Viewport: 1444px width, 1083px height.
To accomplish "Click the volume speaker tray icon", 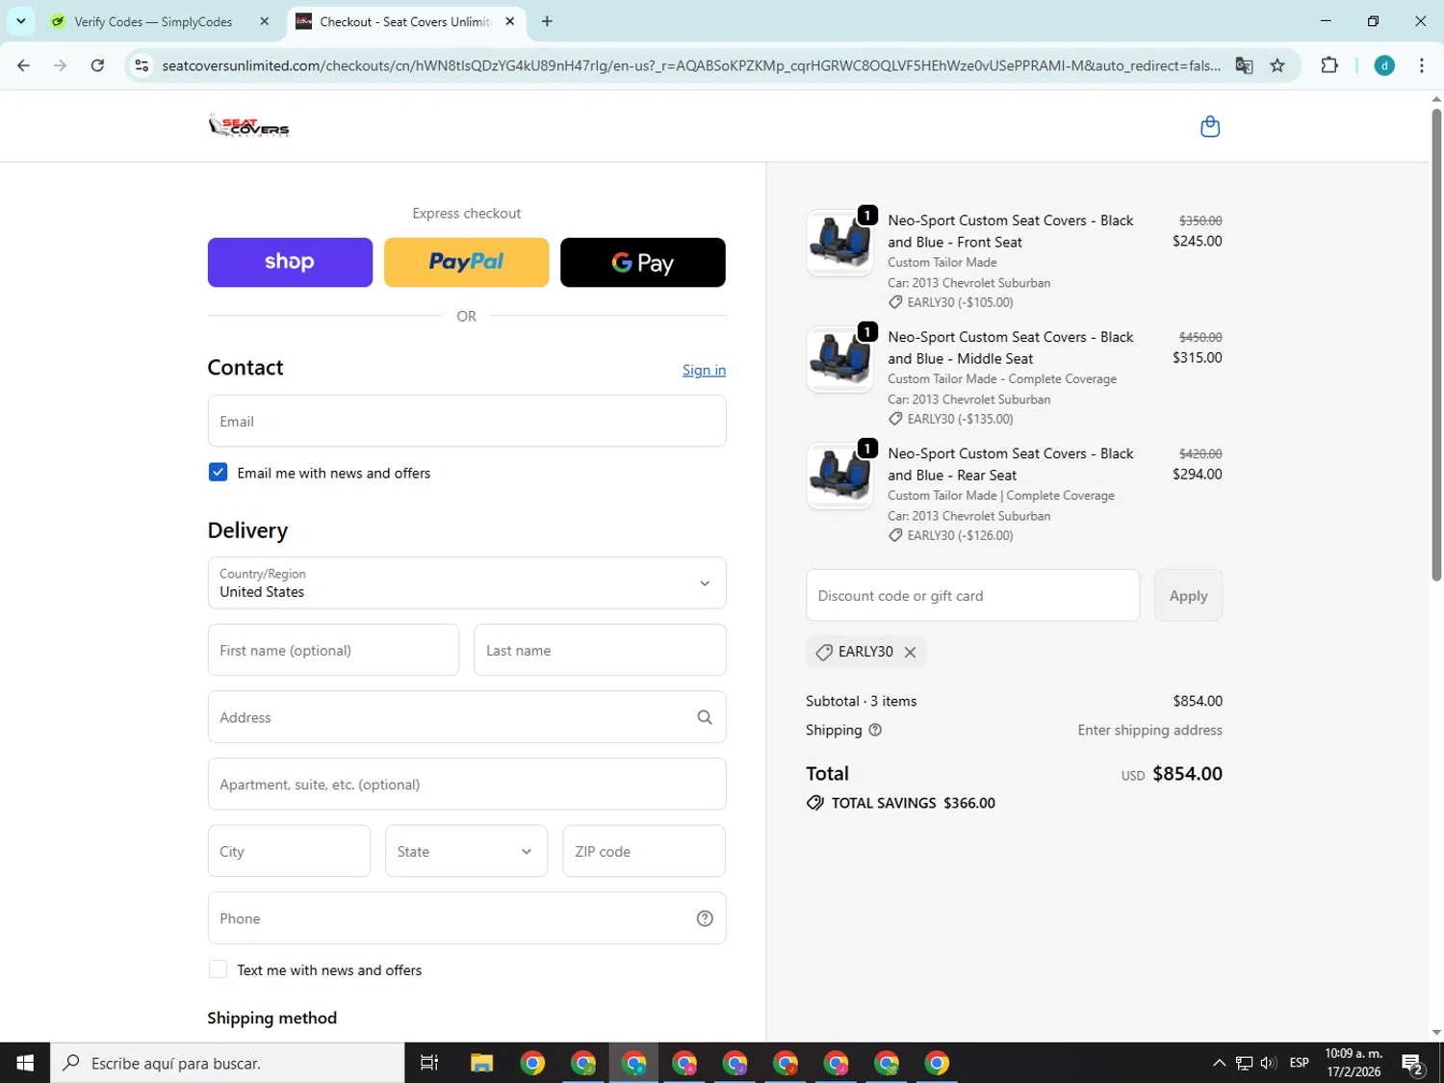I will tap(1268, 1063).
